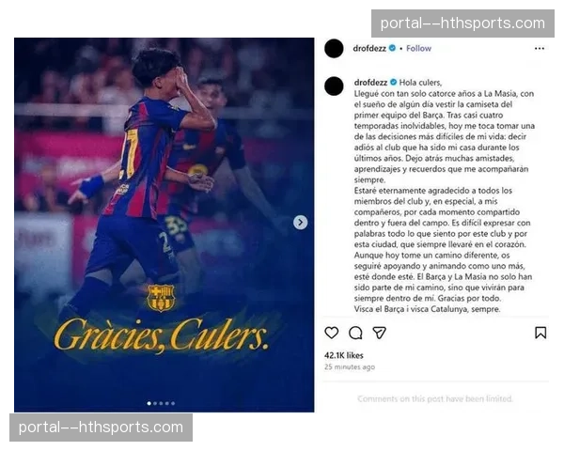Advance to the next carousel photo
This screenshot has width=564, height=451.
301,223
